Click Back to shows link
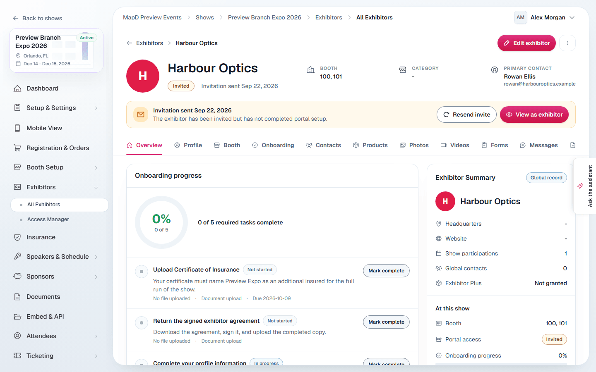The image size is (596, 372). [x=38, y=18]
